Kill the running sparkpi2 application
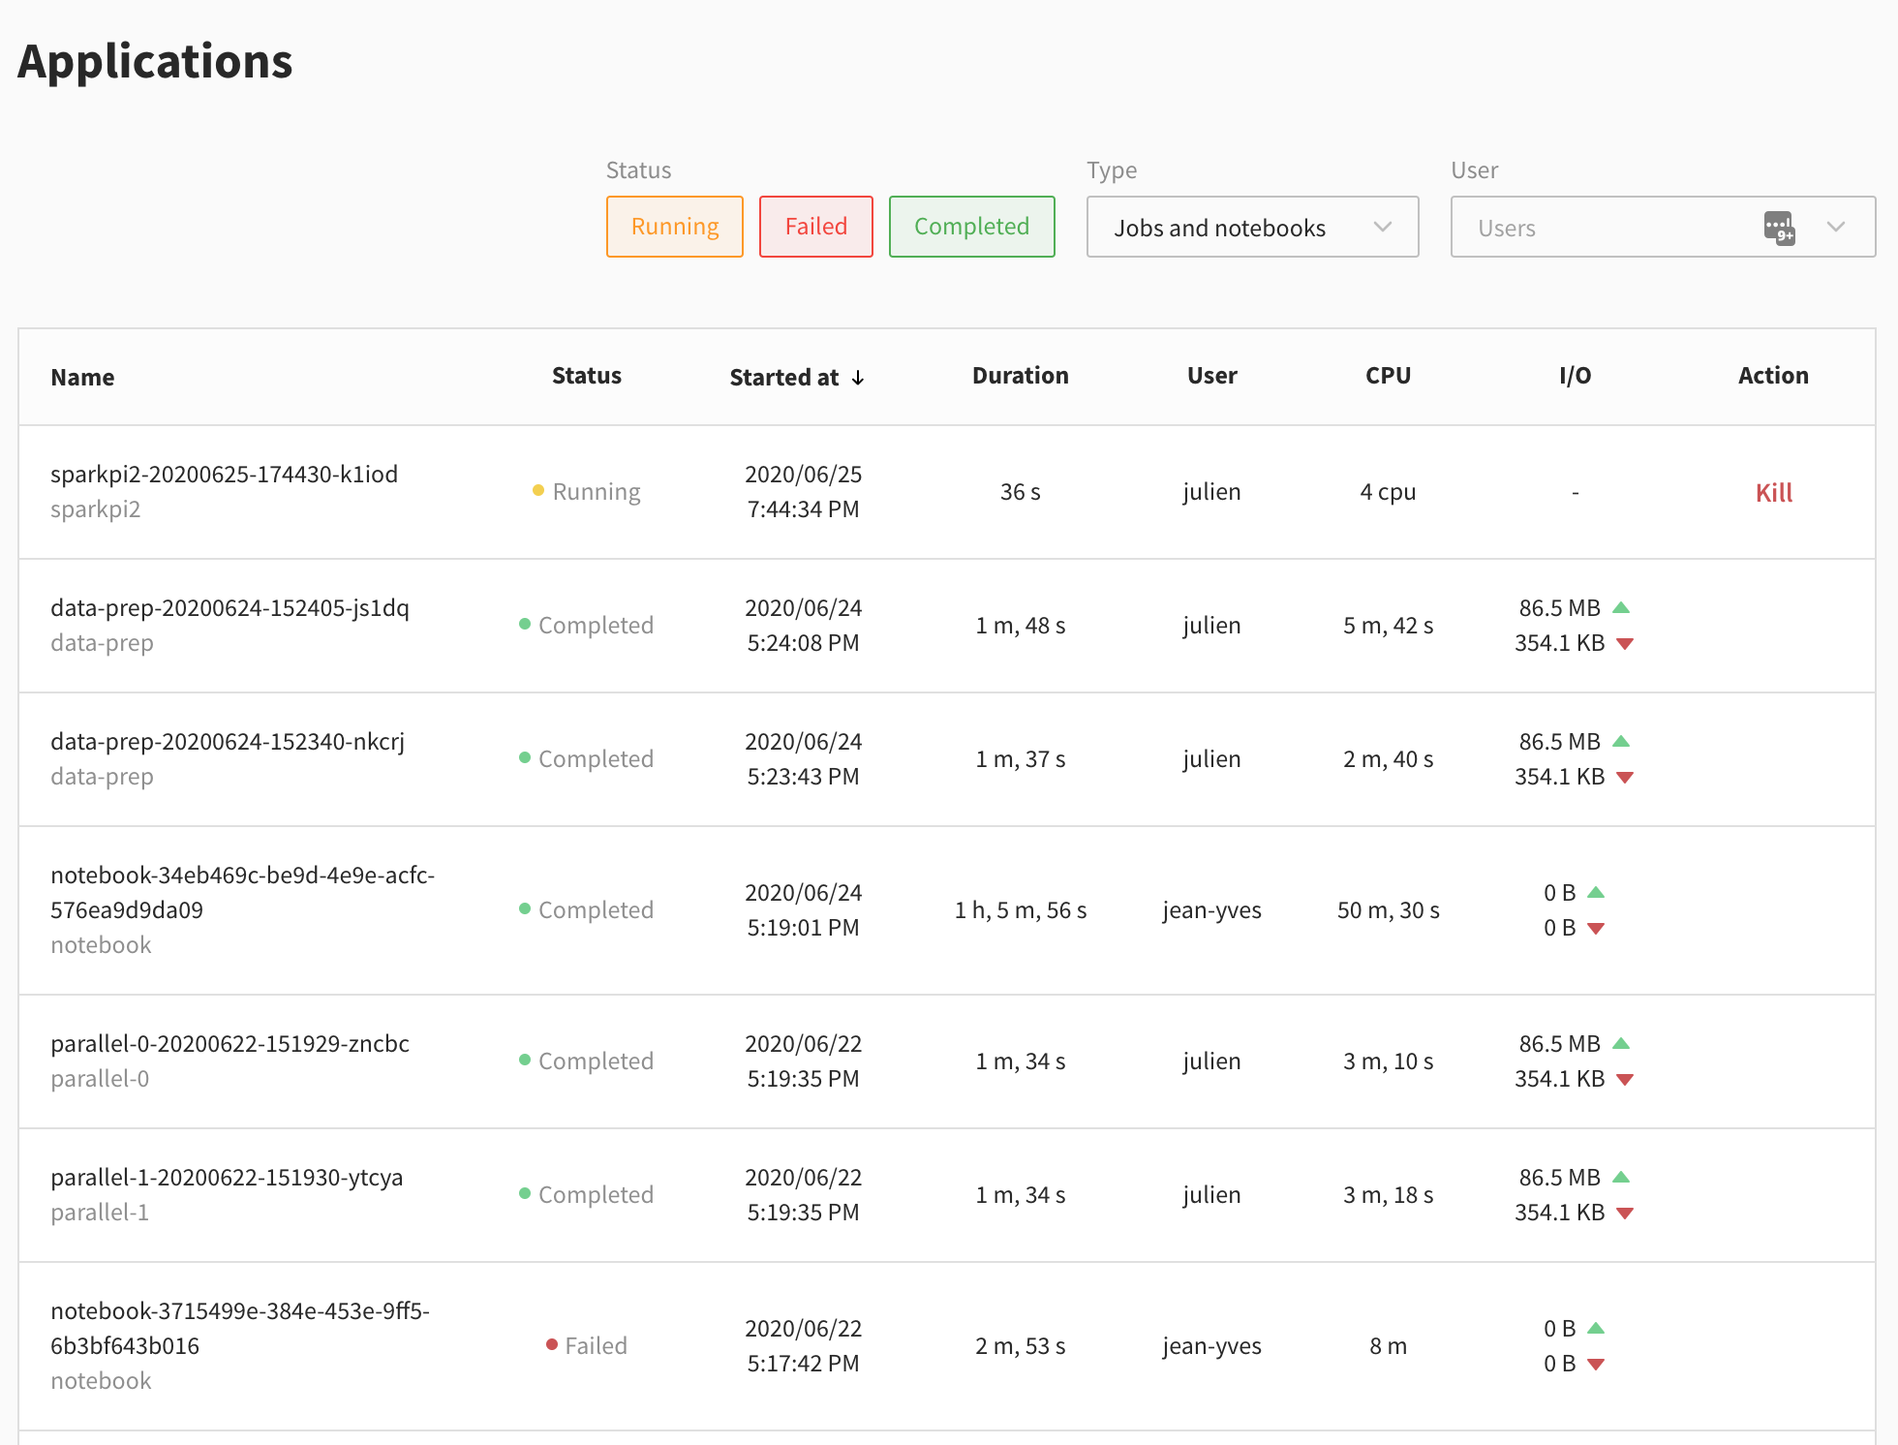The height and width of the screenshot is (1445, 1898). pyautogui.click(x=1774, y=492)
